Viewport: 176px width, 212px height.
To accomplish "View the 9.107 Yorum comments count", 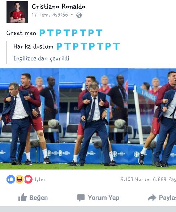I will click(136, 179).
